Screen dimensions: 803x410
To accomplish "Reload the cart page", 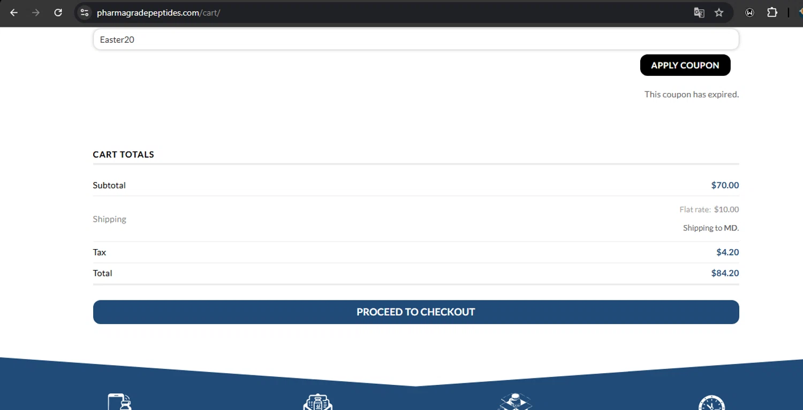I will tap(58, 12).
